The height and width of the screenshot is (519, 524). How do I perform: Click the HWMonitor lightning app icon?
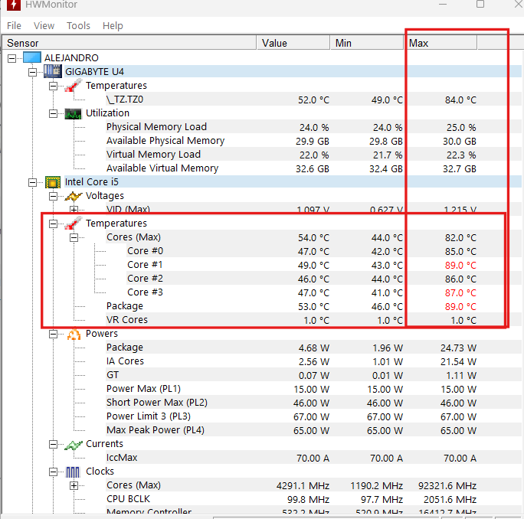(13, 5)
